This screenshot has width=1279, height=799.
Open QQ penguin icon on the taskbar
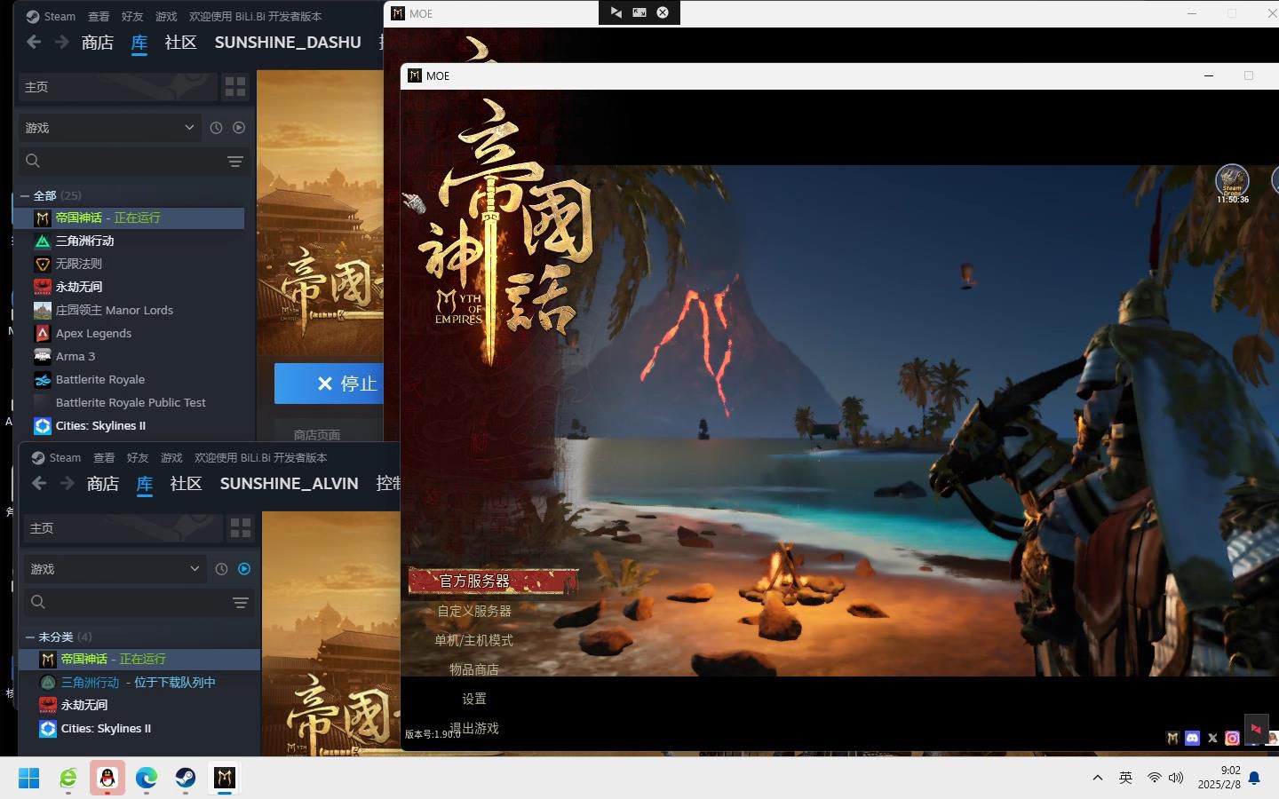(x=107, y=779)
